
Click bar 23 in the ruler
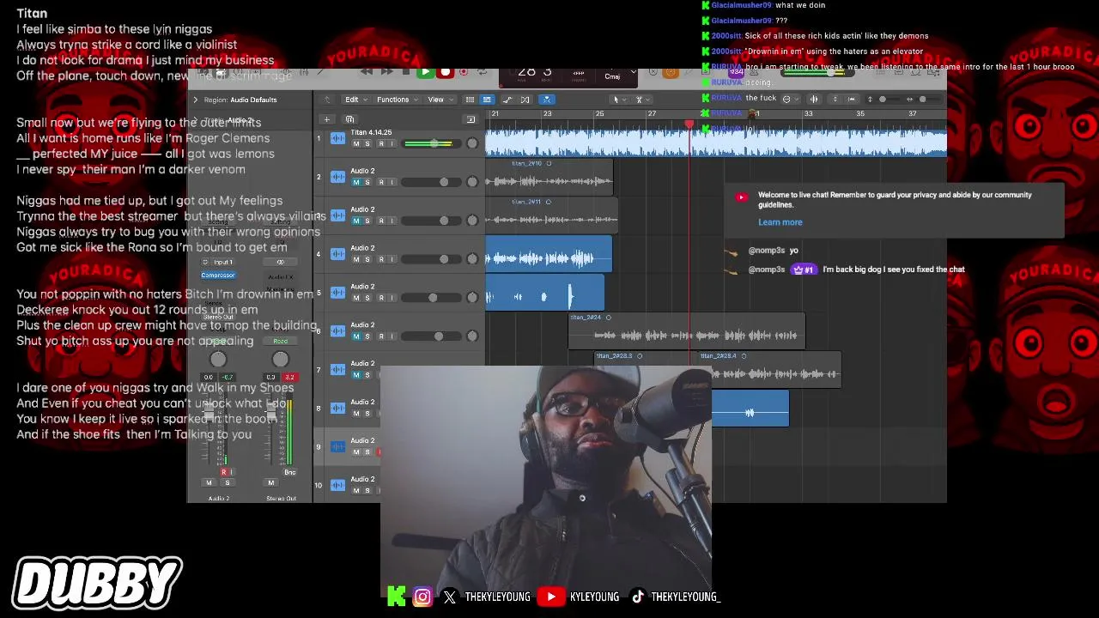coord(547,114)
